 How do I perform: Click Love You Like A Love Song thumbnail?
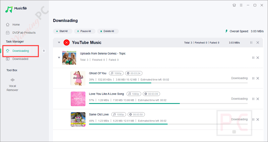(x=78, y=99)
